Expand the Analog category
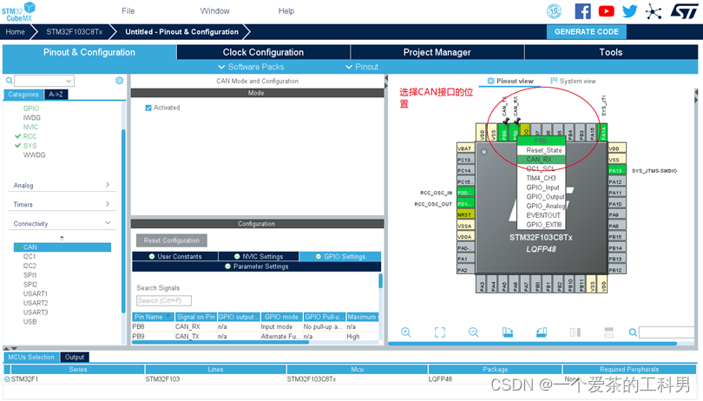703x401 pixels. (62, 185)
